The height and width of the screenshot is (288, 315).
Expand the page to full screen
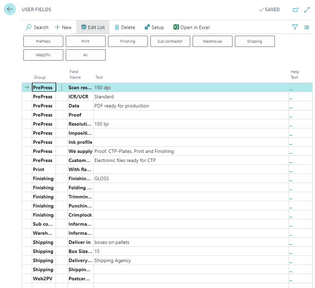(x=307, y=10)
